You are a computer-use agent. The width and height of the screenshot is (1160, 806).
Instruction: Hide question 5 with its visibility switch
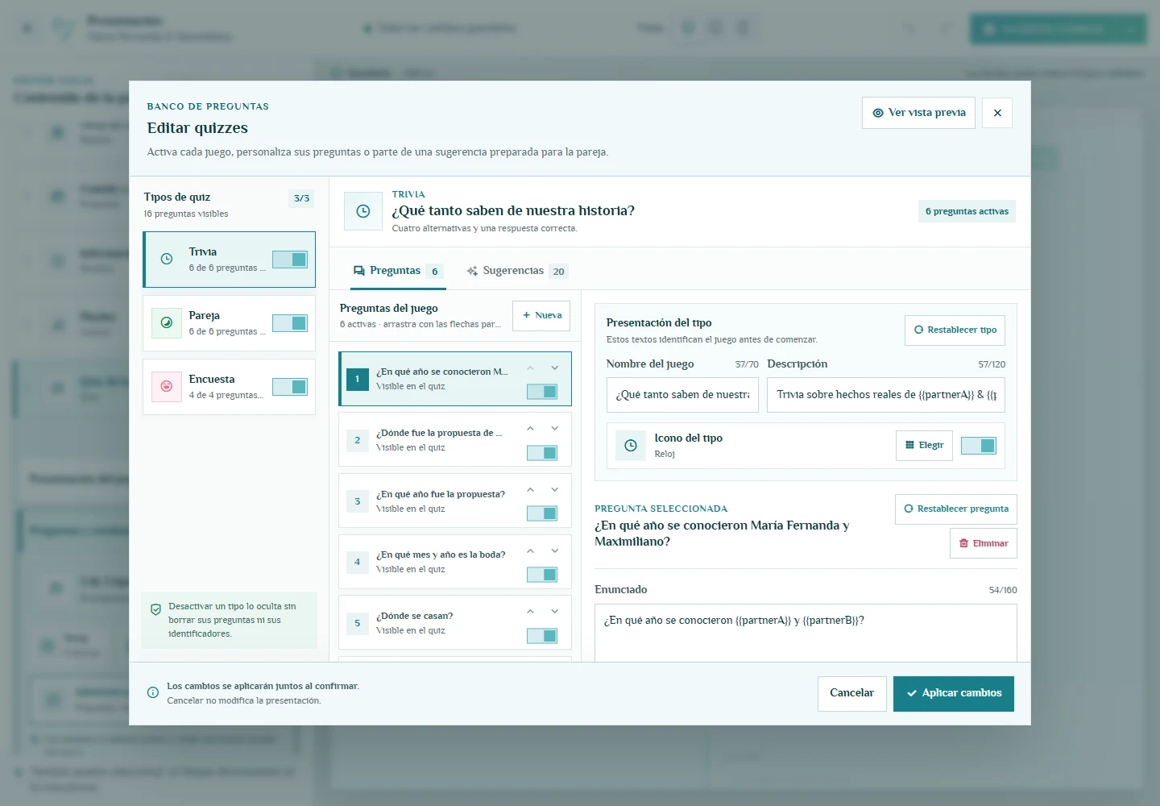coord(542,636)
